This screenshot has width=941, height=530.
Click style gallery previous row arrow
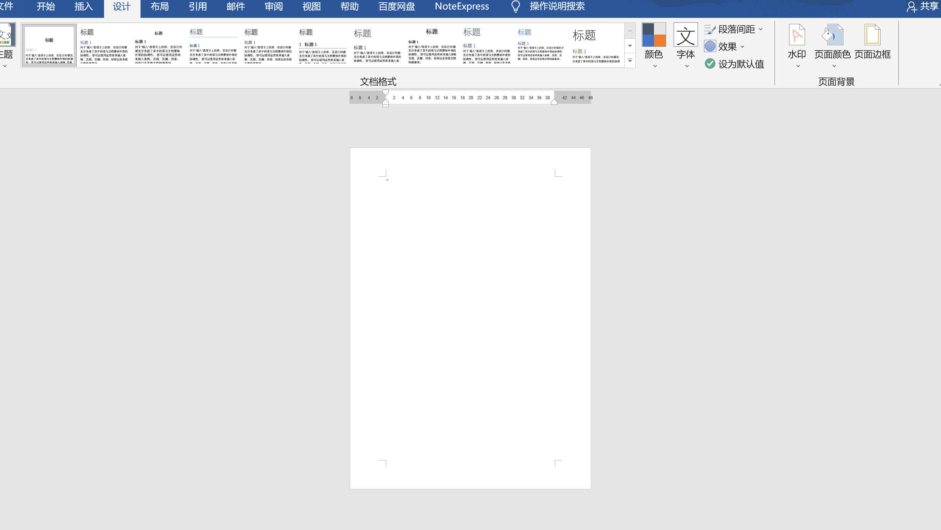click(x=630, y=31)
